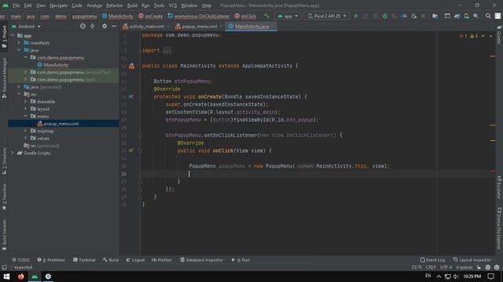
Task: Click the onClick override gutter icon
Action: pyautogui.click(x=131, y=150)
